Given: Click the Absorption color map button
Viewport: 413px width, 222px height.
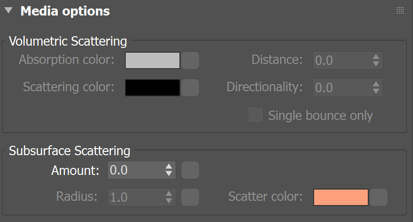Looking at the screenshot, I should pyautogui.click(x=190, y=61).
